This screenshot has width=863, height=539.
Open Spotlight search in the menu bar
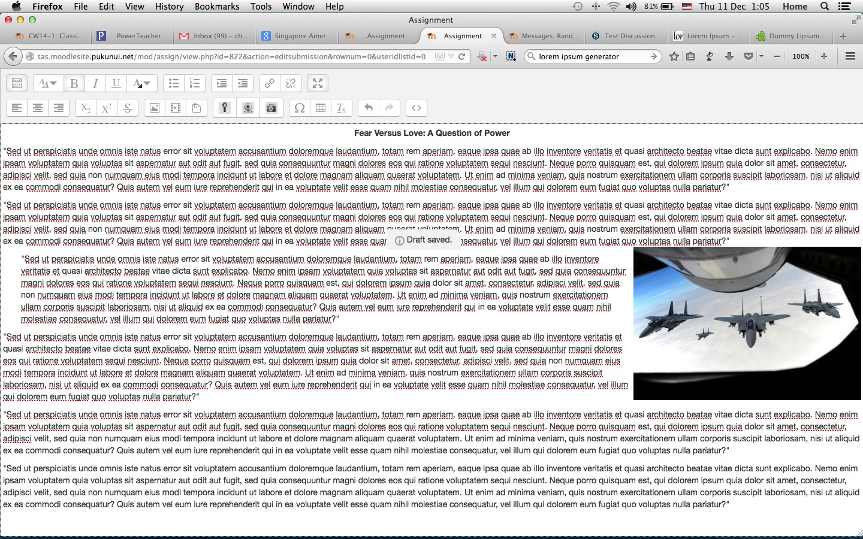[825, 6]
